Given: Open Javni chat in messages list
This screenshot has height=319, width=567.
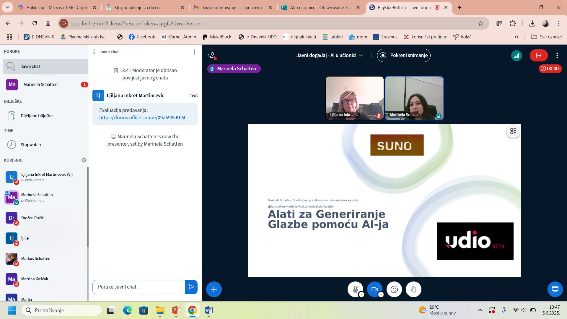Looking at the screenshot, I should coord(45,66).
